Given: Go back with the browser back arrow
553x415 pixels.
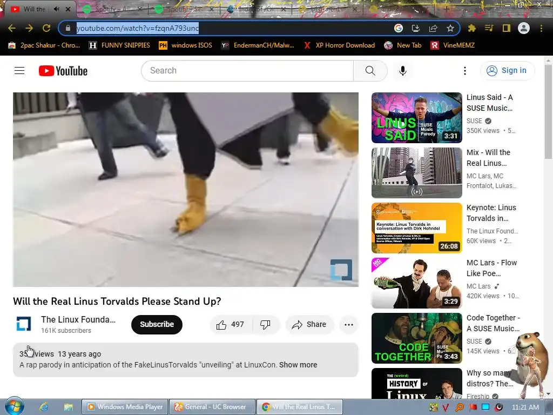Looking at the screenshot, I should click(x=12, y=28).
